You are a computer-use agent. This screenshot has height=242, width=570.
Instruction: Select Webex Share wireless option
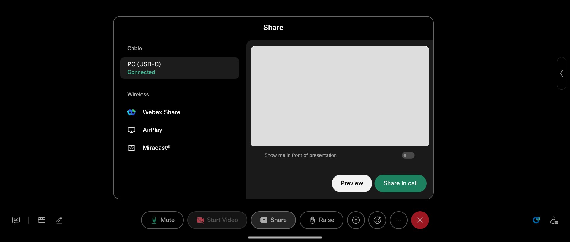[180, 112]
